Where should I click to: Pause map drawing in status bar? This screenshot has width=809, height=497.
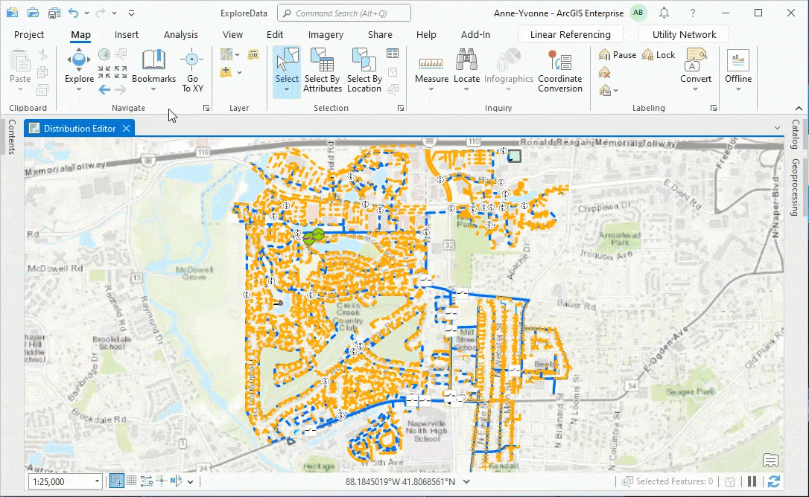click(x=752, y=481)
